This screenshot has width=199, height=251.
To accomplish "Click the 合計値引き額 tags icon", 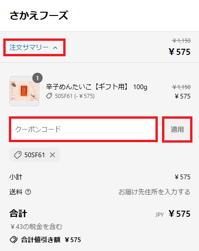I will click(x=14, y=240).
